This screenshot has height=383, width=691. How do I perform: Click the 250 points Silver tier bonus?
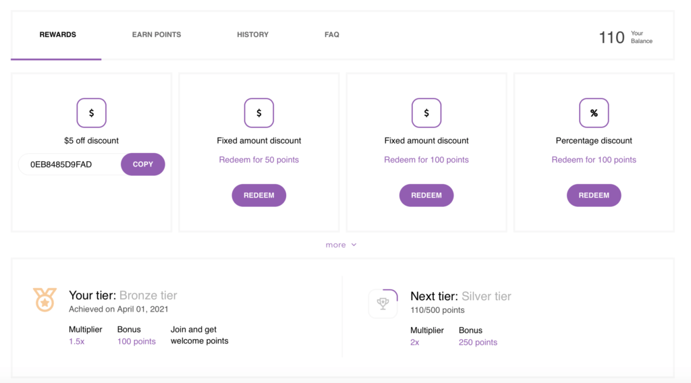(478, 342)
